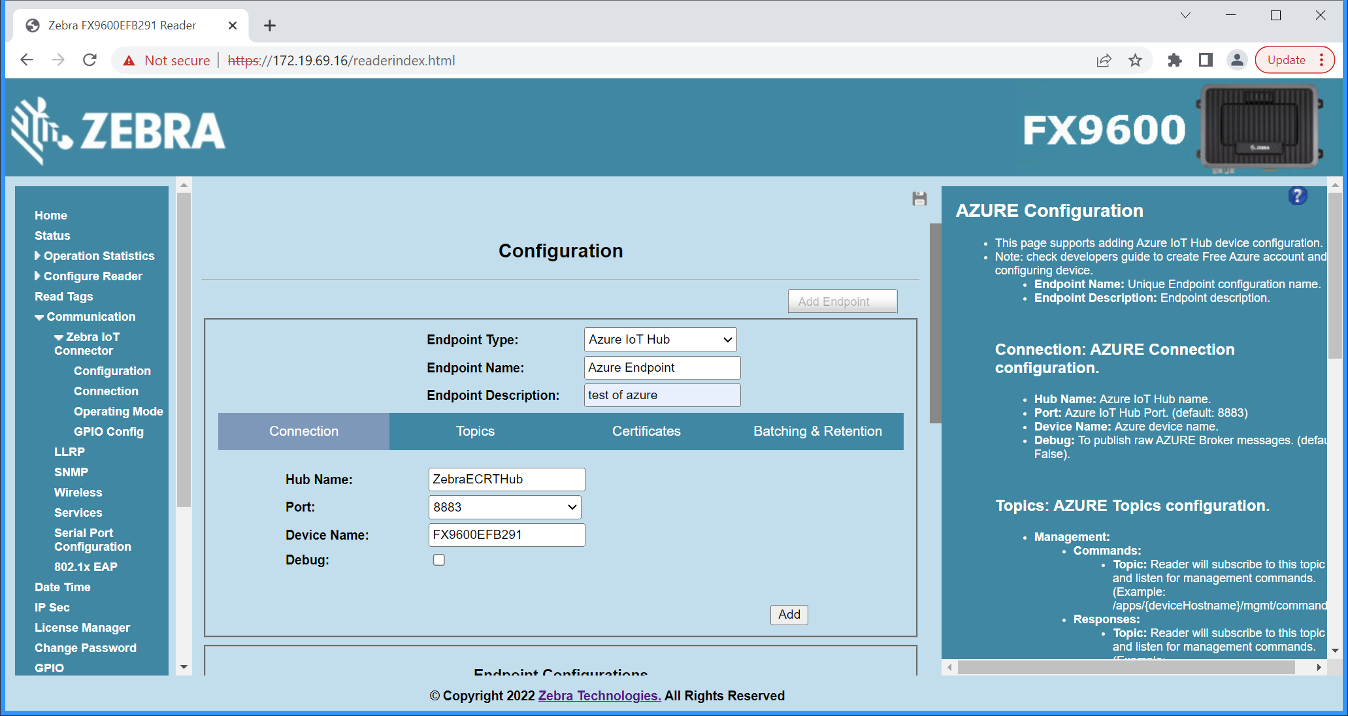The width and height of the screenshot is (1348, 716).
Task: Open the Zebra Technologies footer link
Action: (x=599, y=696)
